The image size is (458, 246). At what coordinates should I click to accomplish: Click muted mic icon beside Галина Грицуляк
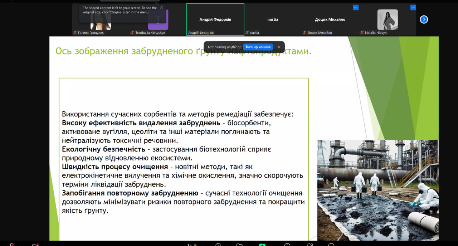[75, 33]
